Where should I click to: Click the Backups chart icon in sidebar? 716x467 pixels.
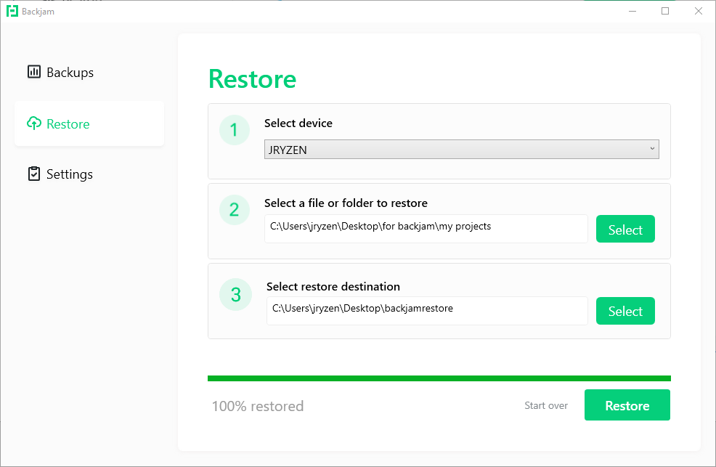click(x=34, y=72)
